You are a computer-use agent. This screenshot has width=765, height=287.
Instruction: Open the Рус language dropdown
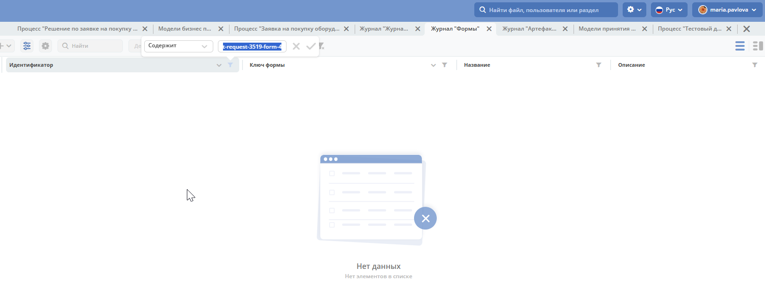(x=669, y=10)
